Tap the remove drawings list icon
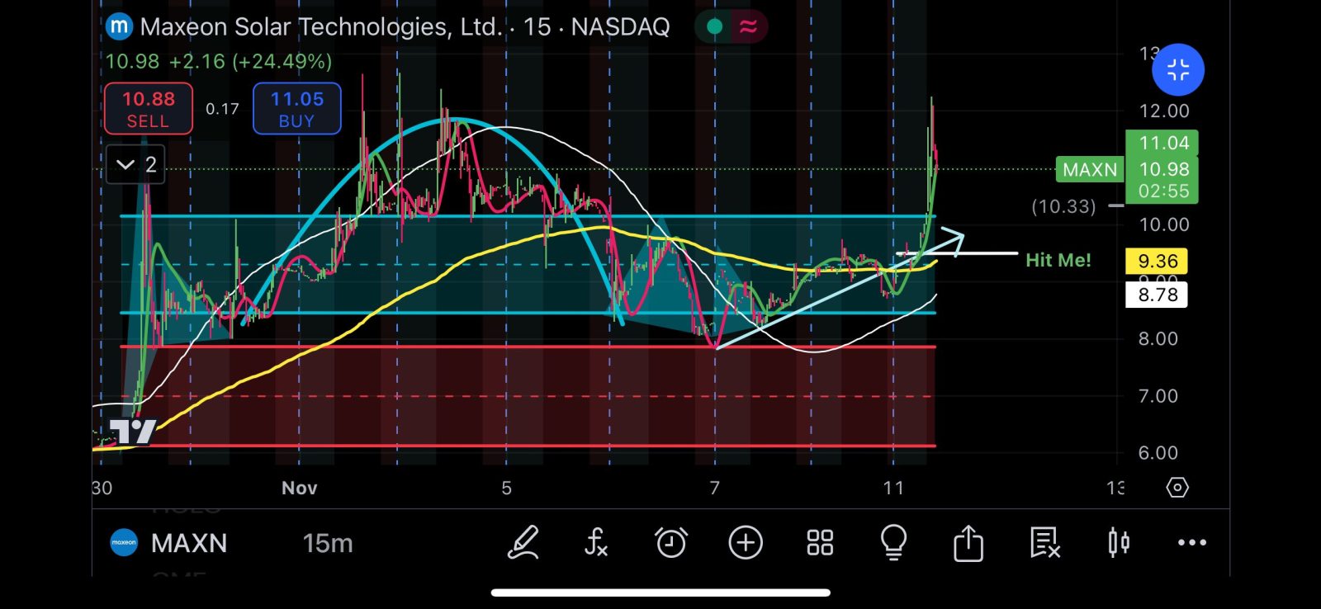 coord(1044,543)
